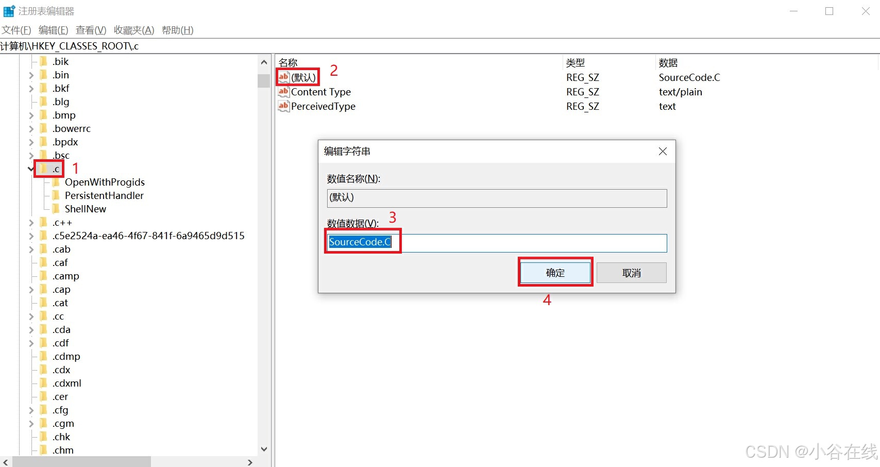The width and height of the screenshot is (880, 467).
Task: Click the folder icon of .bmp key
Action: click(44, 115)
